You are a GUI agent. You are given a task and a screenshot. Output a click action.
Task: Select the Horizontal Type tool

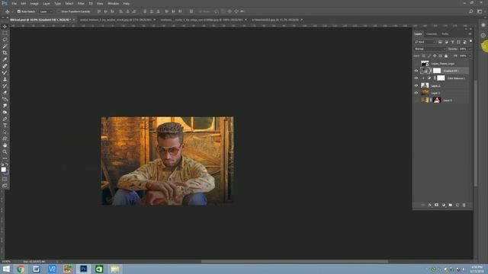[x=5, y=126]
